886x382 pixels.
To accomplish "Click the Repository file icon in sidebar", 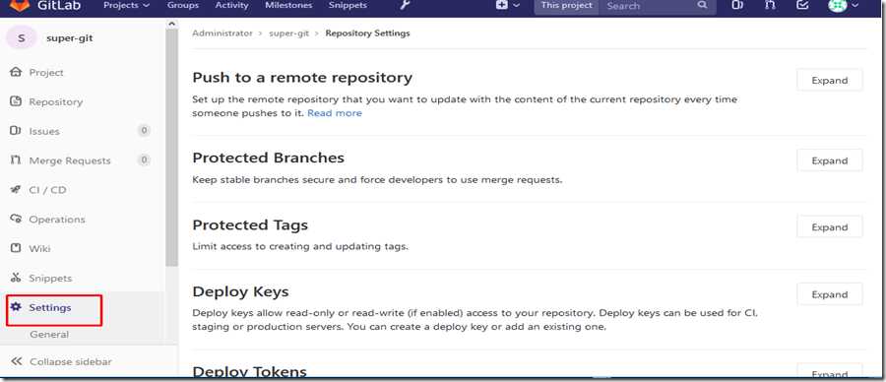I will click(16, 101).
